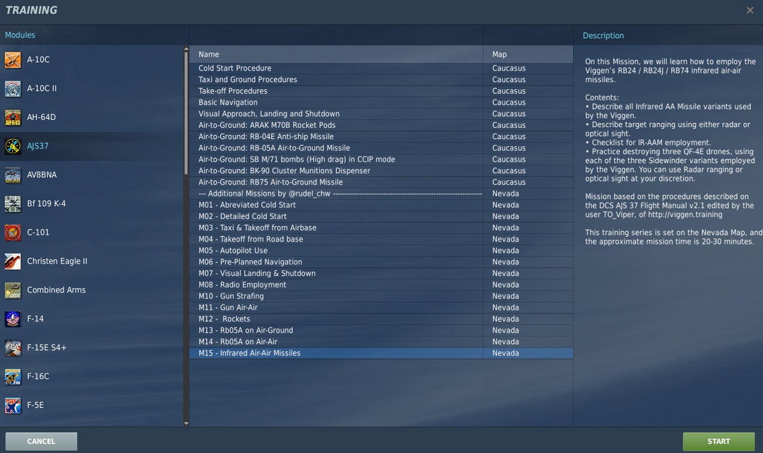Select the C-101 module icon
763x453 pixels.
click(13, 232)
